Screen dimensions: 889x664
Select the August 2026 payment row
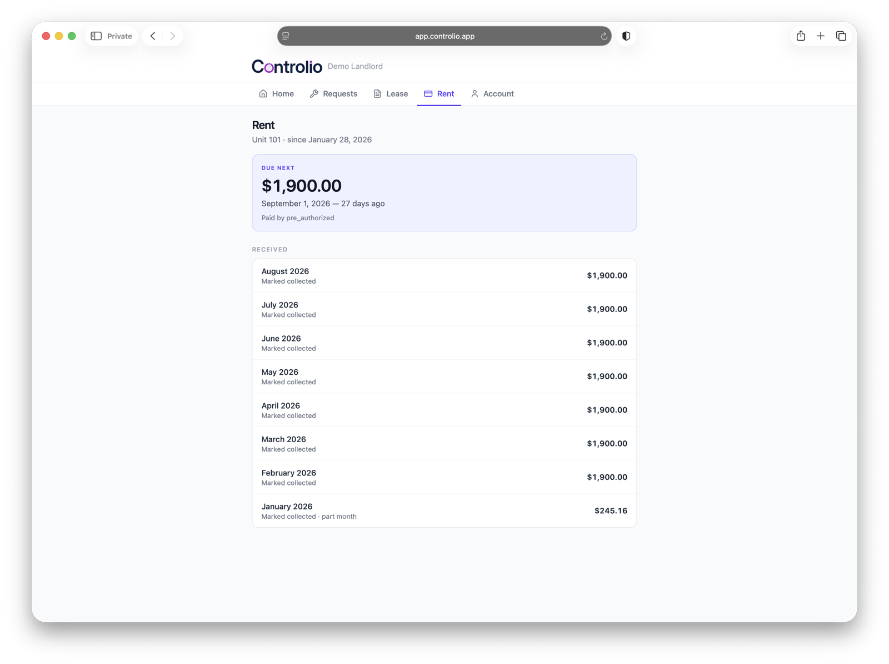pos(444,276)
